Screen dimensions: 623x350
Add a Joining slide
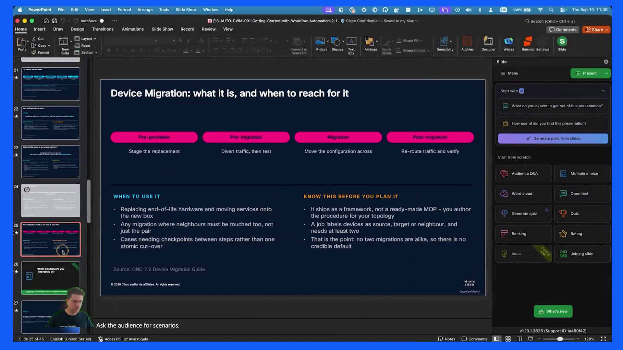pos(582,254)
